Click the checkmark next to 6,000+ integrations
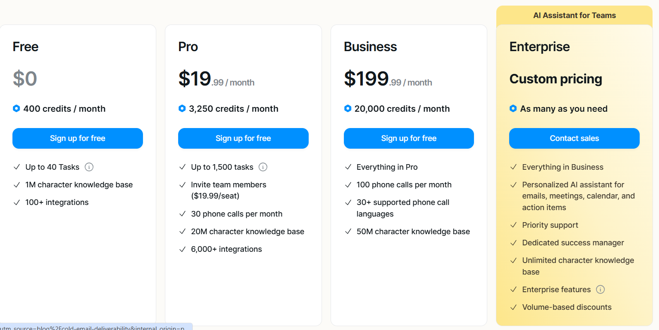Screen dimensions: 659x330 [x=182, y=249]
